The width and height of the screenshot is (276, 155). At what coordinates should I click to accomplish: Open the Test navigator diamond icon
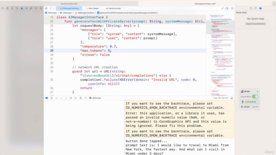(26, 8)
